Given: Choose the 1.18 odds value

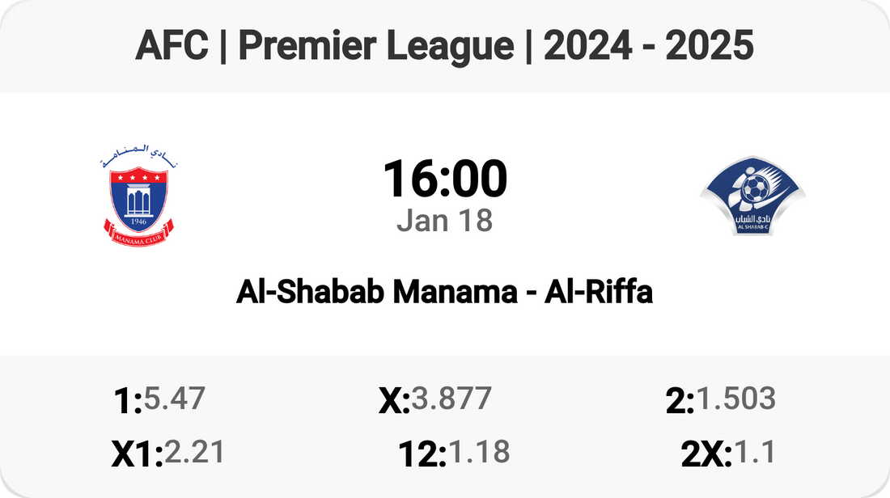Looking at the screenshot, I should (479, 453).
